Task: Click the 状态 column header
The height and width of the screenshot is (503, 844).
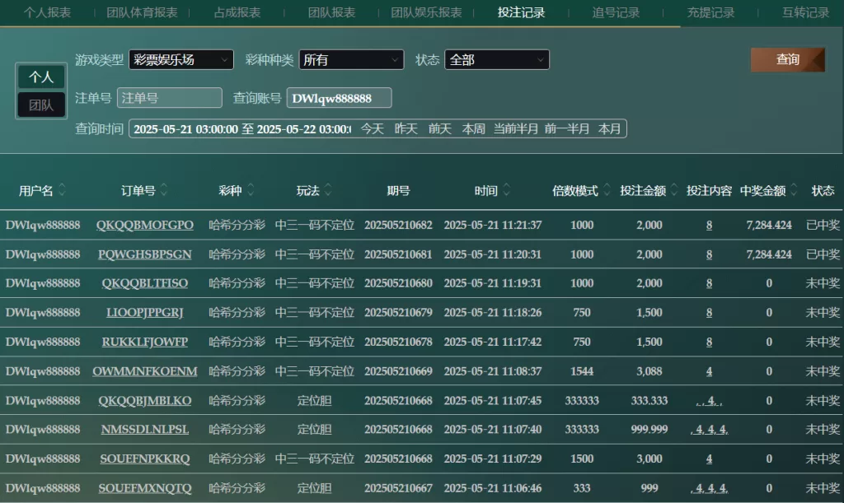Action: (823, 190)
